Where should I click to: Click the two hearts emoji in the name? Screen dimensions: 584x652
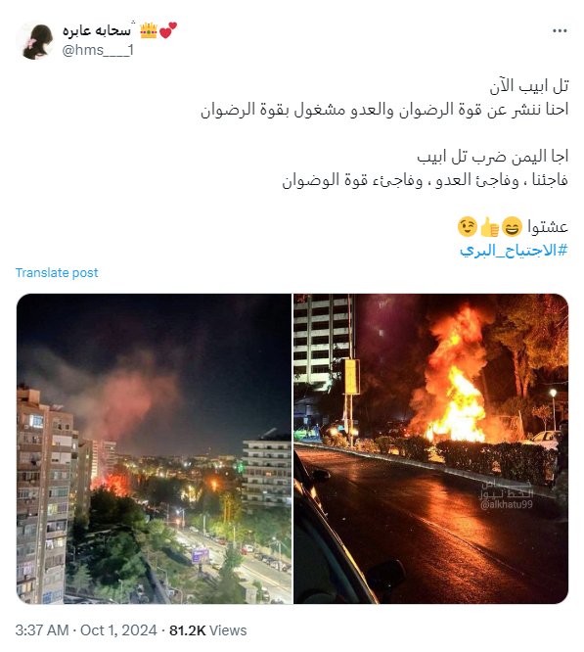(x=168, y=30)
